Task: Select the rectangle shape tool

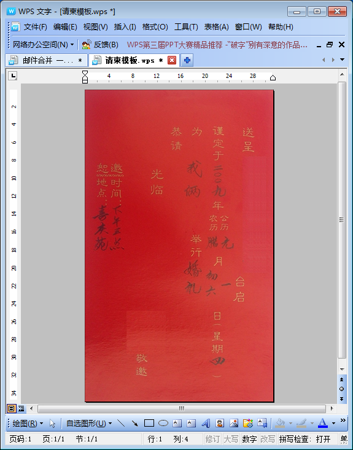Action: pos(149,423)
